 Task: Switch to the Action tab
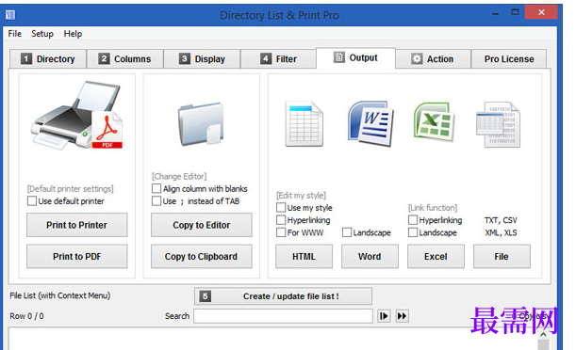tap(433, 59)
